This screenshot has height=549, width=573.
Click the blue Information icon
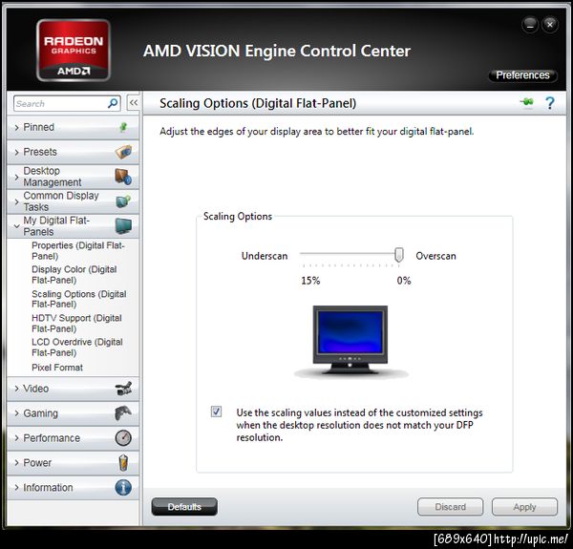(x=123, y=487)
